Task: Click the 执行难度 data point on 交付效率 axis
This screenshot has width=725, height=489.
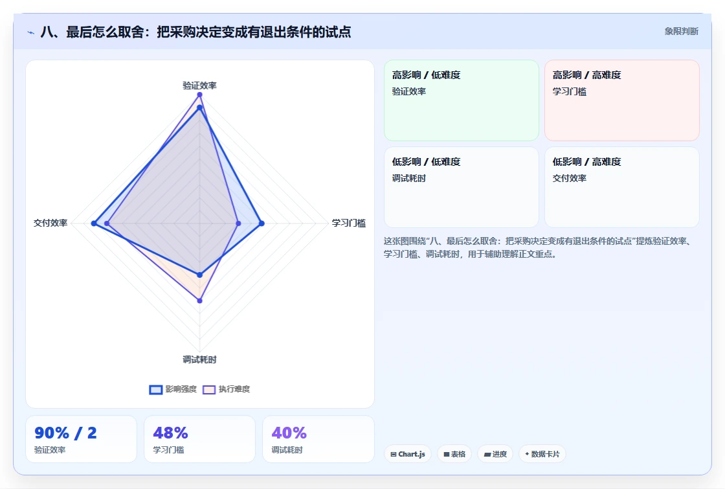Action: click(x=107, y=223)
